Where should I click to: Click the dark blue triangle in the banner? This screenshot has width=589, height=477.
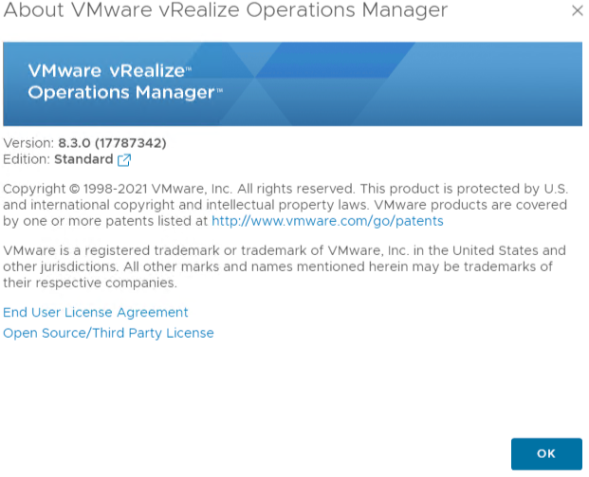pos(336,60)
